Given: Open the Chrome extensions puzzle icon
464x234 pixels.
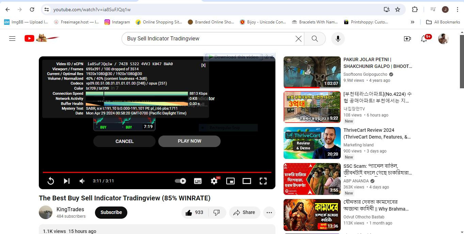Looking at the screenshot, I should coord(415,10).
